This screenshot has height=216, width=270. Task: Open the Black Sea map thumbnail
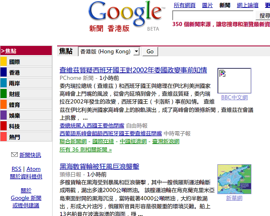pyautogui.click(x=234, y=179)
